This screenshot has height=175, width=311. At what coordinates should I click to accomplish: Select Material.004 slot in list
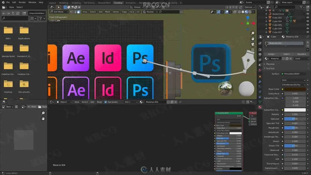click(x=285, y=43)
